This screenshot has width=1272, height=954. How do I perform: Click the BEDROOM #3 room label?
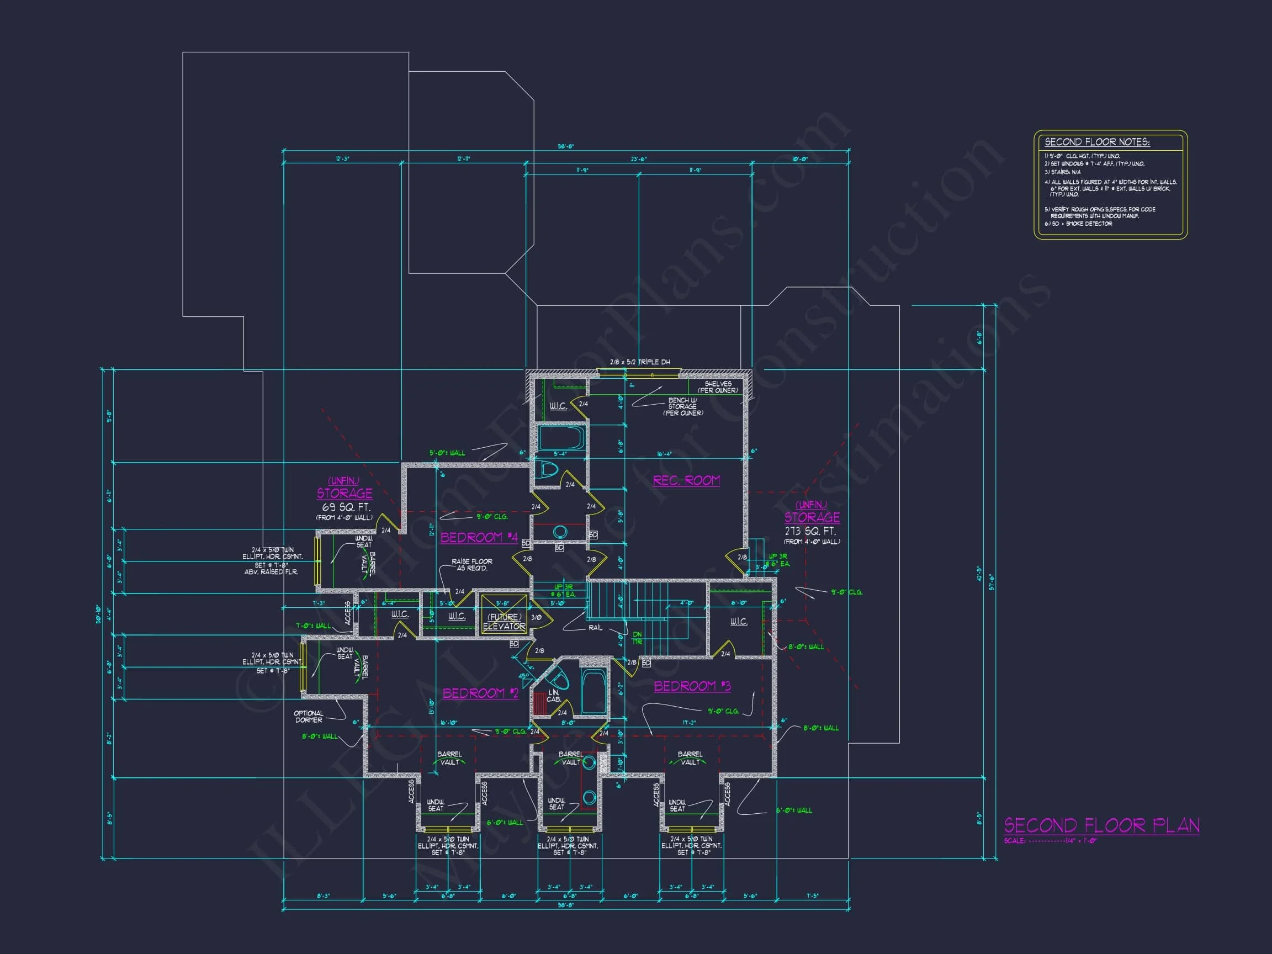point(692,686)
